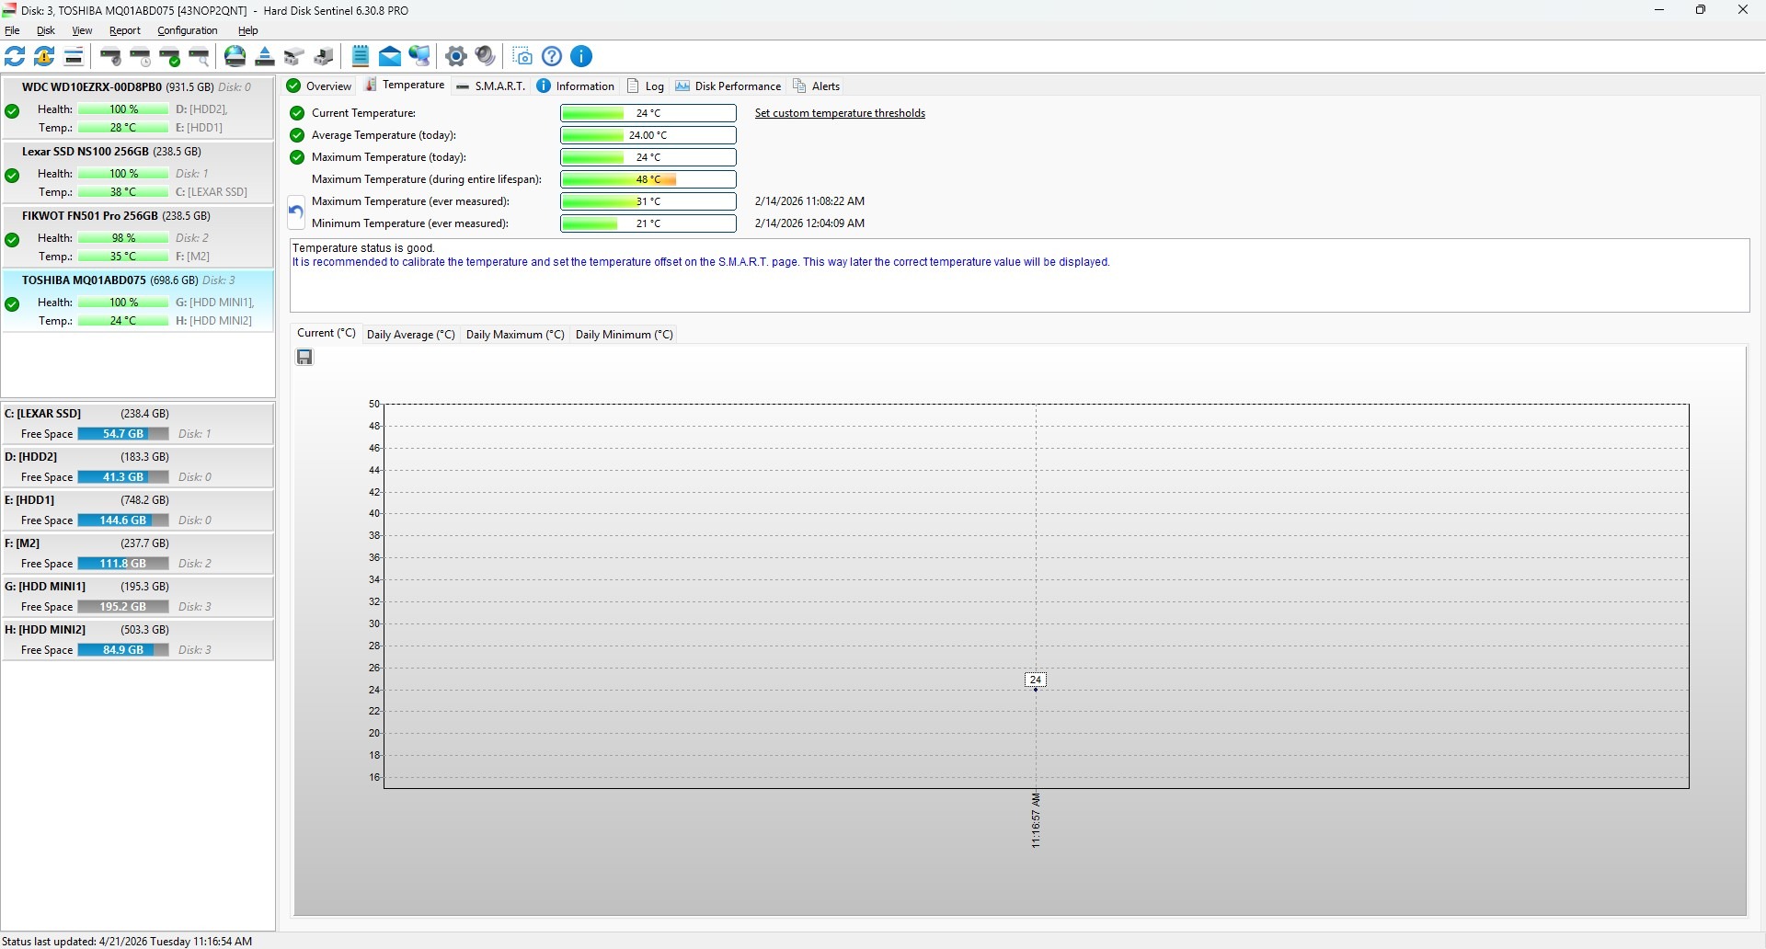Open the Help question mark icon
The image size is (1766, 949).
(x=552, y=56)
